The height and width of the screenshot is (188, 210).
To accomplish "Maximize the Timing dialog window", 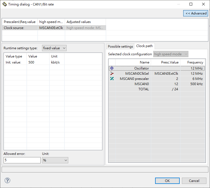I will 191,4.
